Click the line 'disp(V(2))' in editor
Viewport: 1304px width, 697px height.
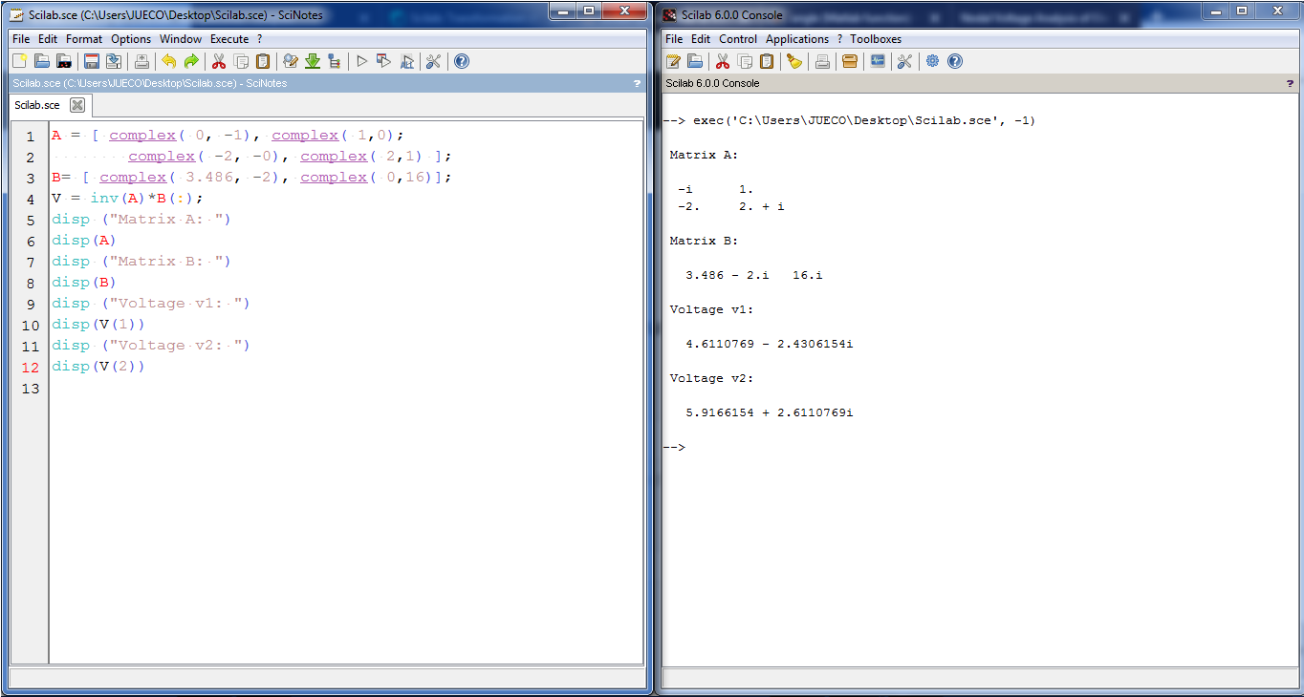pyautogui.click(x=98, y=367)
